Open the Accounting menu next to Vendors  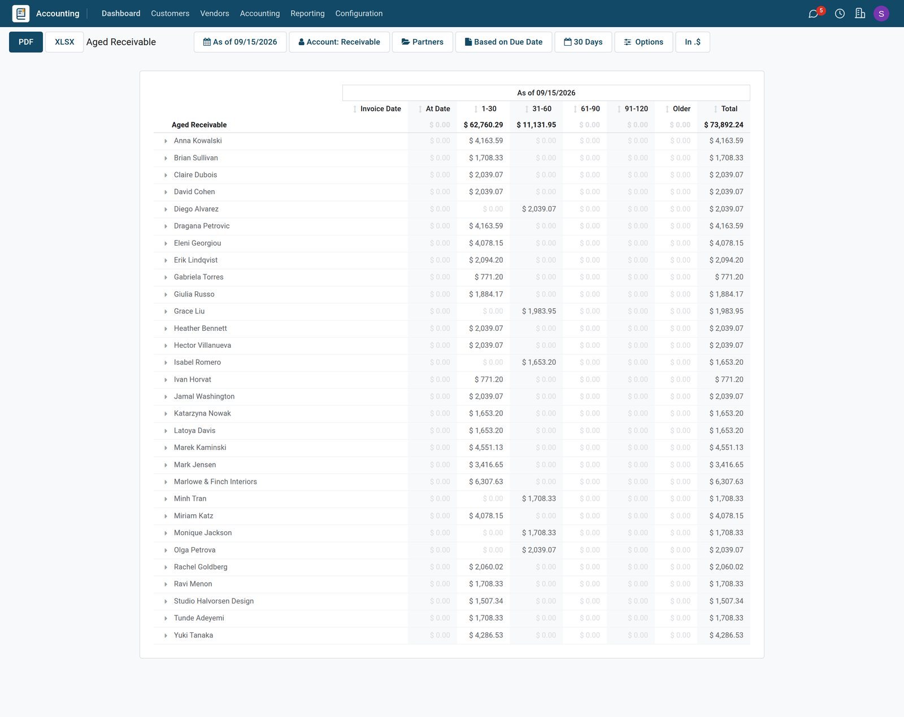tap(260, 14)
